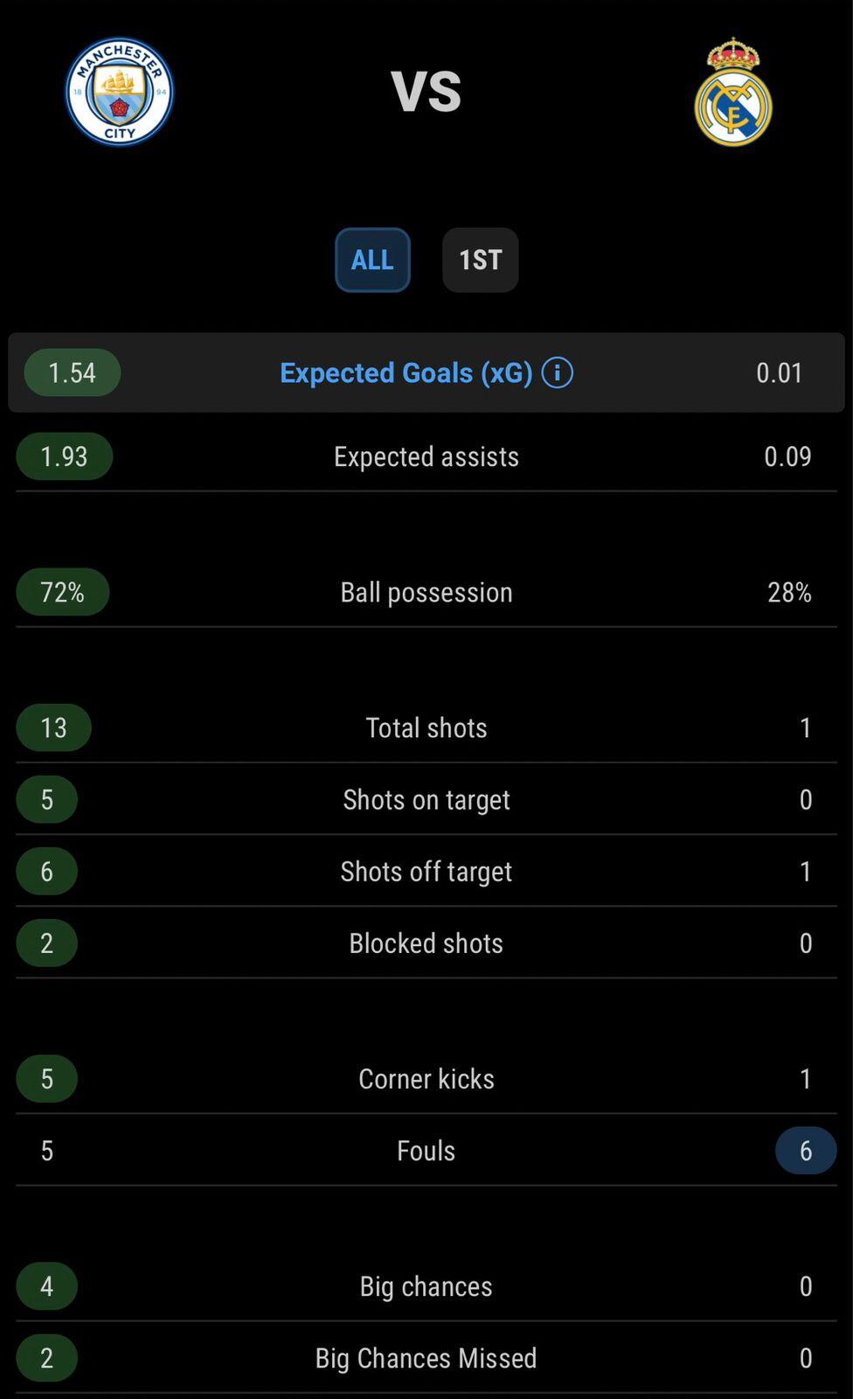Image resolution: width=853 pixels, height=1399 pixels.
Task: Open the Expected Goals (xG) label
Action: [406, 372]
